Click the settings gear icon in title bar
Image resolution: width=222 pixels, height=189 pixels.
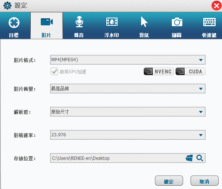[7, 6]
